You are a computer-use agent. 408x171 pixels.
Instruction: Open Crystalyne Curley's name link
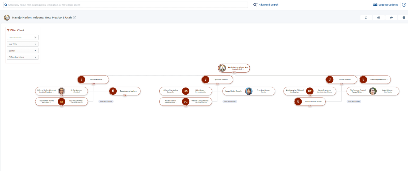point(263,90)
